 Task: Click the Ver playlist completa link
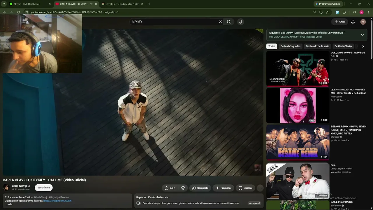[341, 172]
